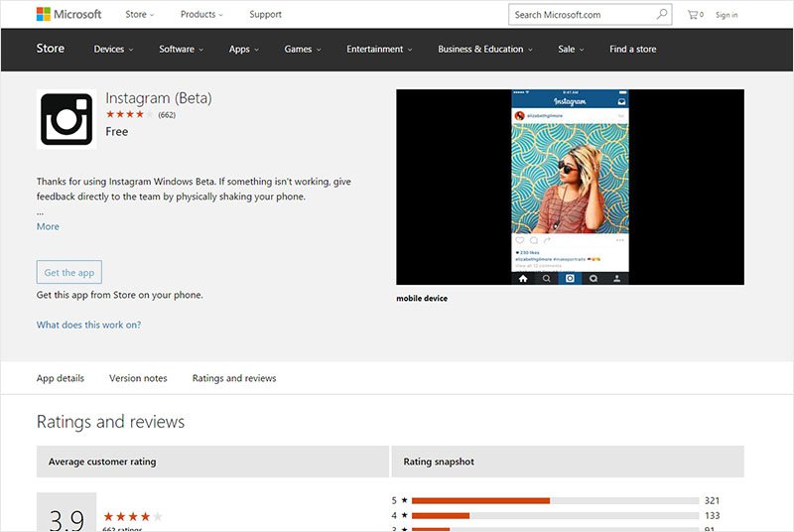Click the heart like icon in screenshot
794x532 pixels.
point(519,240)
